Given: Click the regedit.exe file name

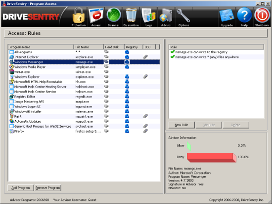Looking at the screenshot, I should coord(84,97).
